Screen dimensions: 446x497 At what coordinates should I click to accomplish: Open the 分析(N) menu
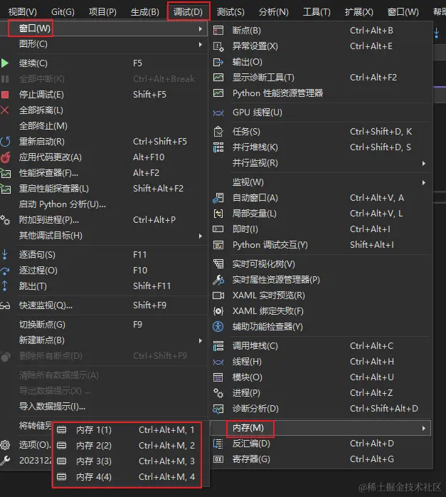[x=273, y=12]
